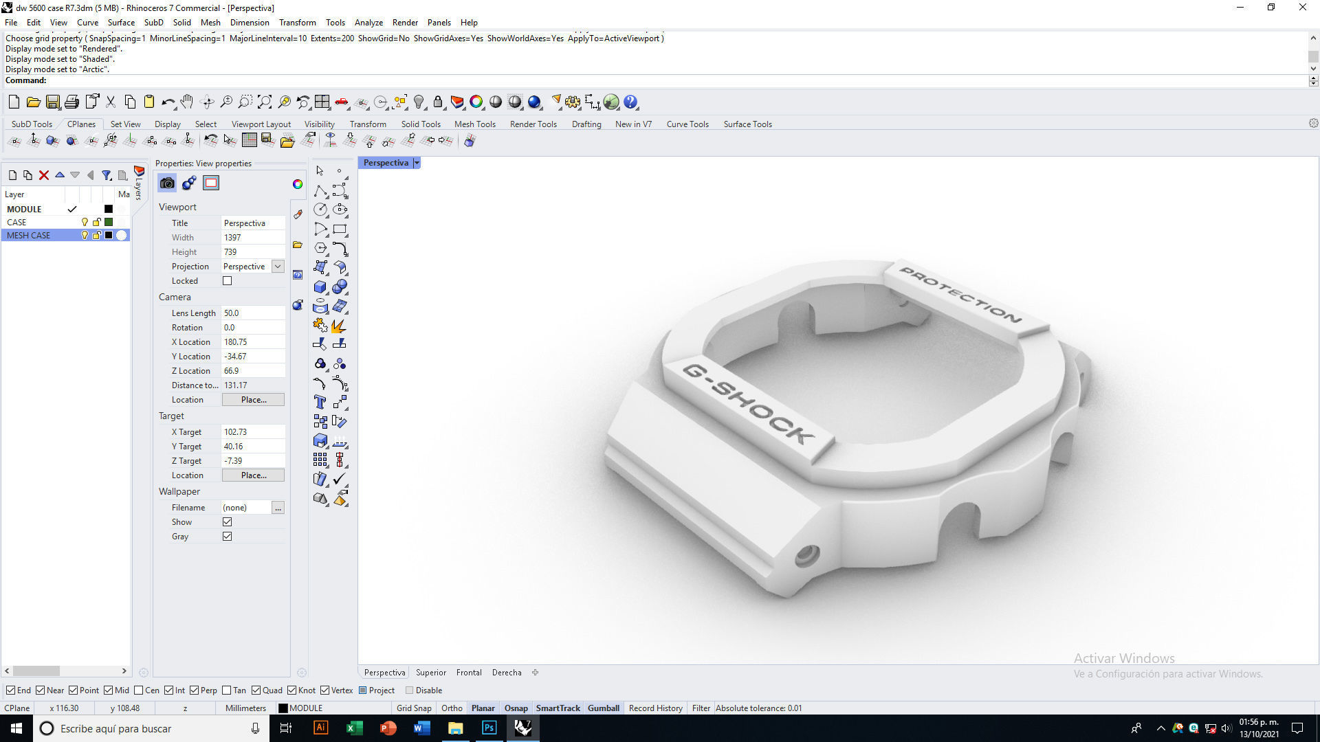The width and height of the screenshot is (1320, 742).
Task: Select the Cut scissors icon
Action: tap(110, 102)
